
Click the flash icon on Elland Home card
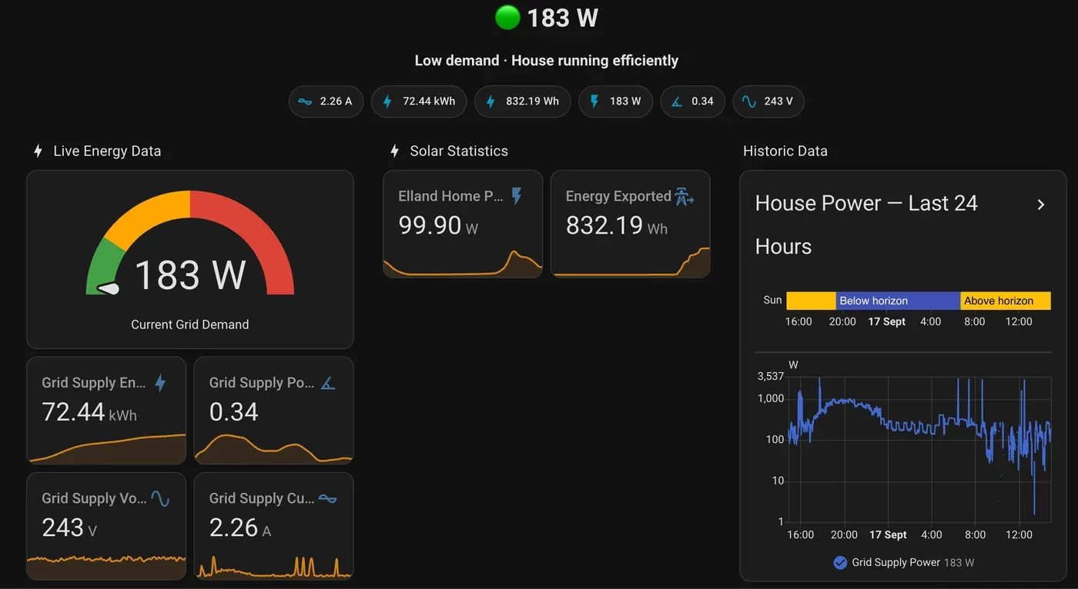pyautogui.click(x=517, y=196)
